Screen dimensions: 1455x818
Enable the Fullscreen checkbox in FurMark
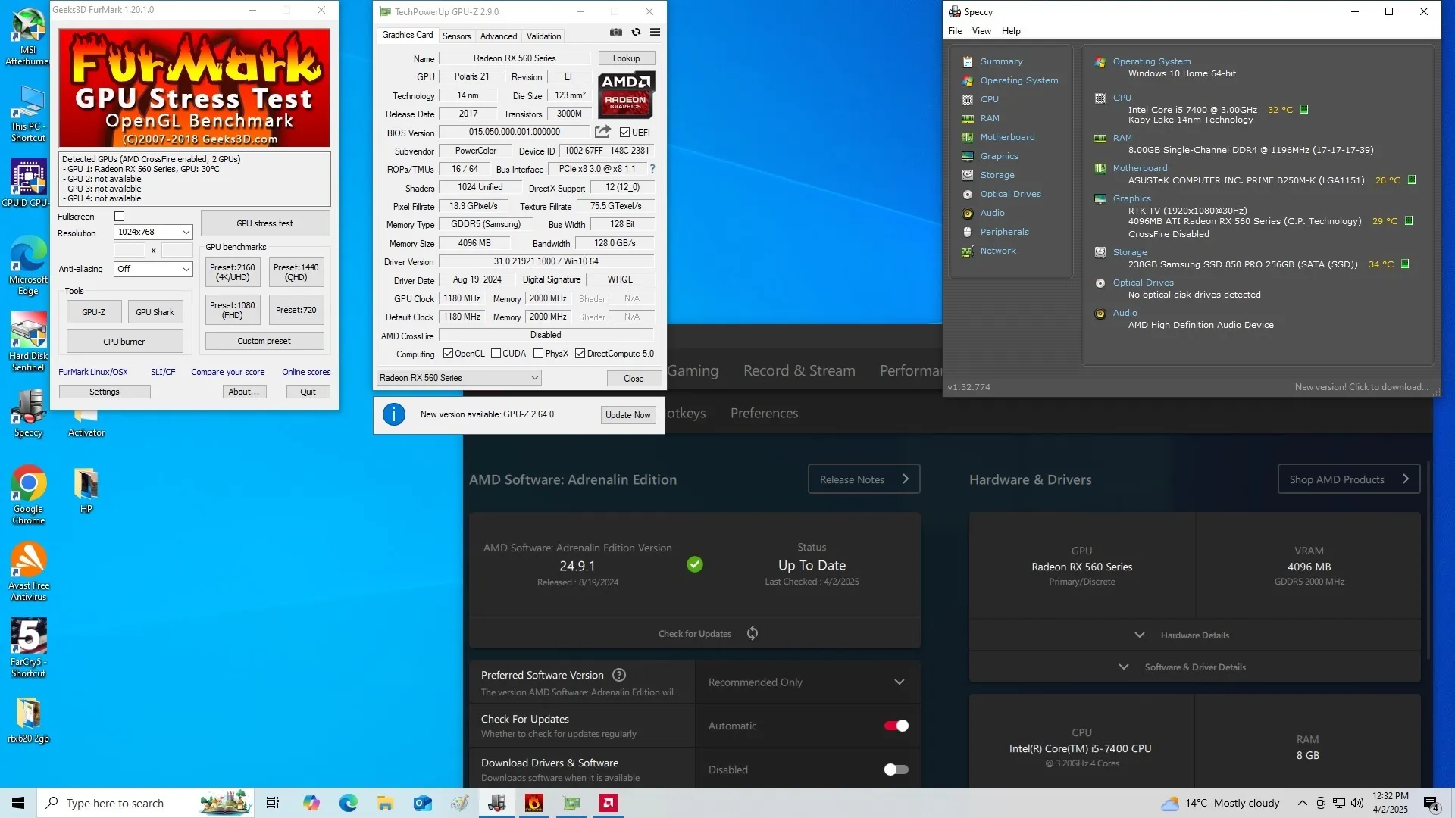pos(119,217)
